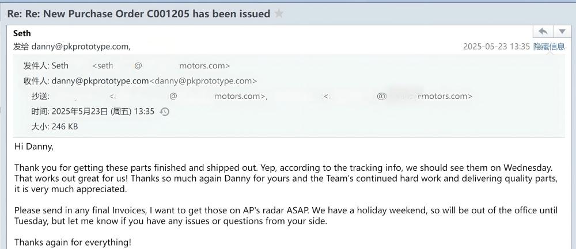This screenshot has width=576, height=249.
Task: Click the reply arrow icon
Action: click(542, 32)
